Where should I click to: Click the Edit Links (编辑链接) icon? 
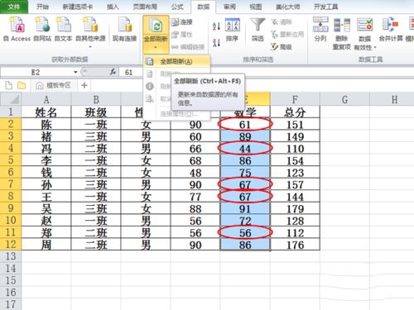(x=188, y=47)
